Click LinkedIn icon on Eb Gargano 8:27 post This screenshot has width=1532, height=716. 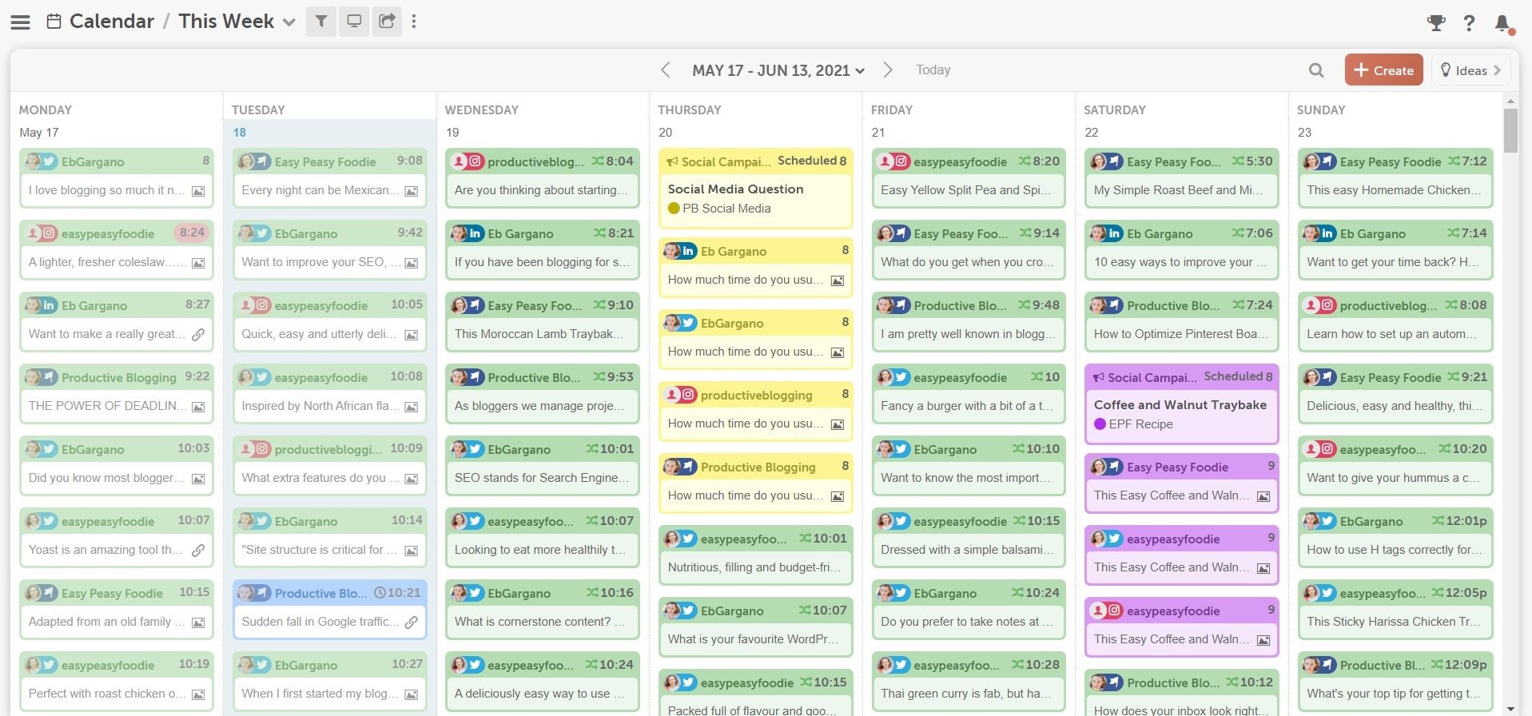[x=50, y=305]
